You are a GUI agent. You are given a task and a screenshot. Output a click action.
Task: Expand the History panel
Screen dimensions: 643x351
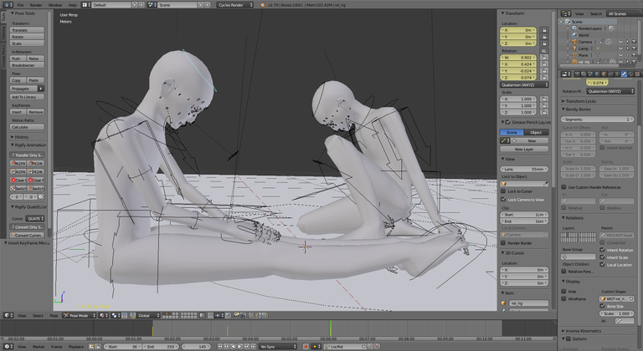pos(22,136)
